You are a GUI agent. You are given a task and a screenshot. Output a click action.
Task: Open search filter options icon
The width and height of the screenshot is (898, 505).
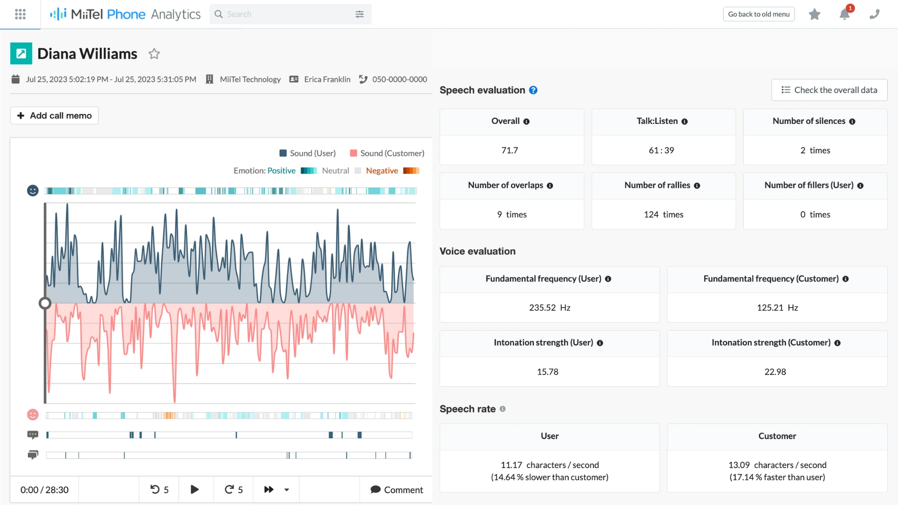click(359, 14)
